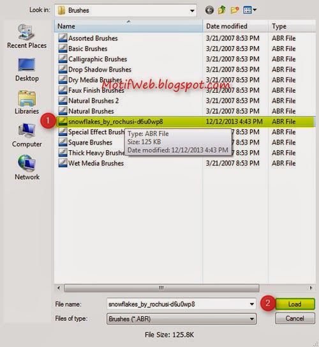Select the Faux Finish Brushes file

coord(96,90)
